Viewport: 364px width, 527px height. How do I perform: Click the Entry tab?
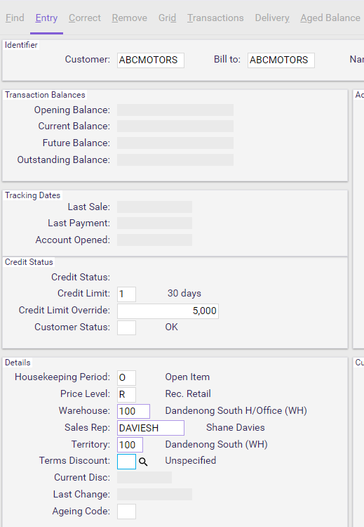pyautogui.click(x=46, y=18)
